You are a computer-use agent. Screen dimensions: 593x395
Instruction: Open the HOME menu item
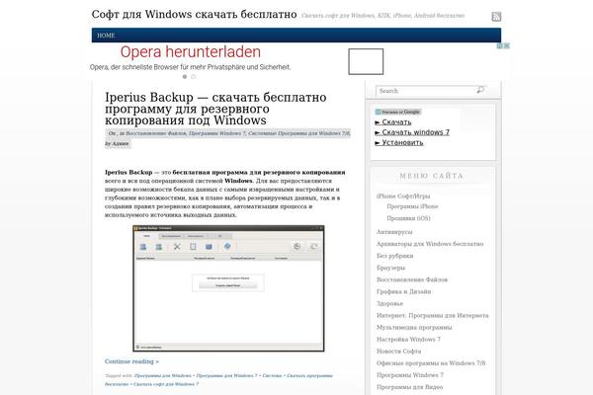point(106,36)
